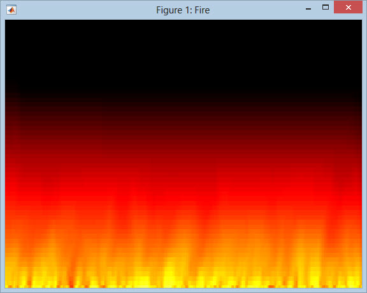Click the MATLAB logo icon in title bar
Image resolution: width=367 pixels, height=293 pixels.
coord(11,10)
